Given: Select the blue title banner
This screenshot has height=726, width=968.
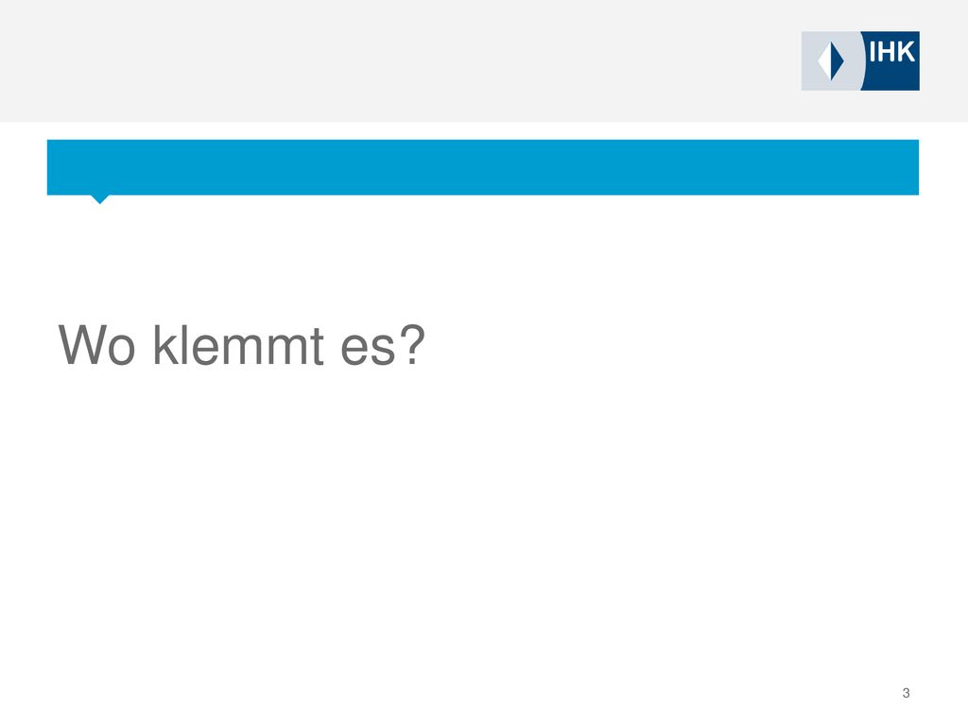Looking at the screenshot, I should tap(483, 167).
